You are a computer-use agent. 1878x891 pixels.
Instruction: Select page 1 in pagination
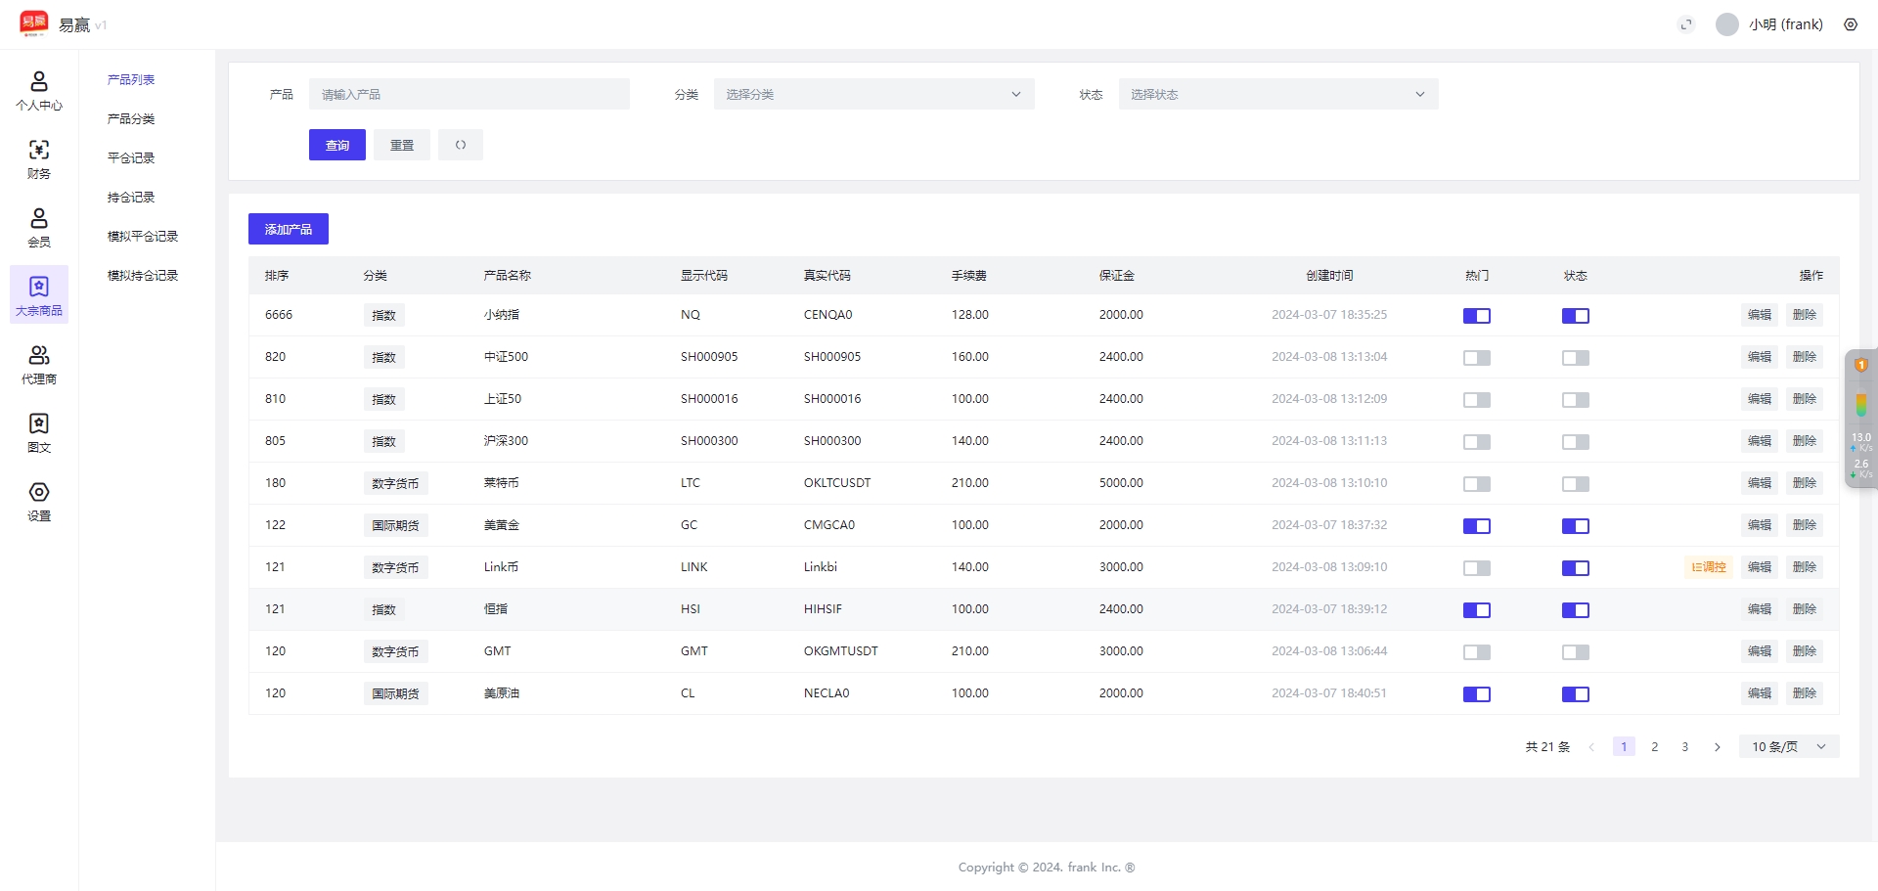(1624, 747)
